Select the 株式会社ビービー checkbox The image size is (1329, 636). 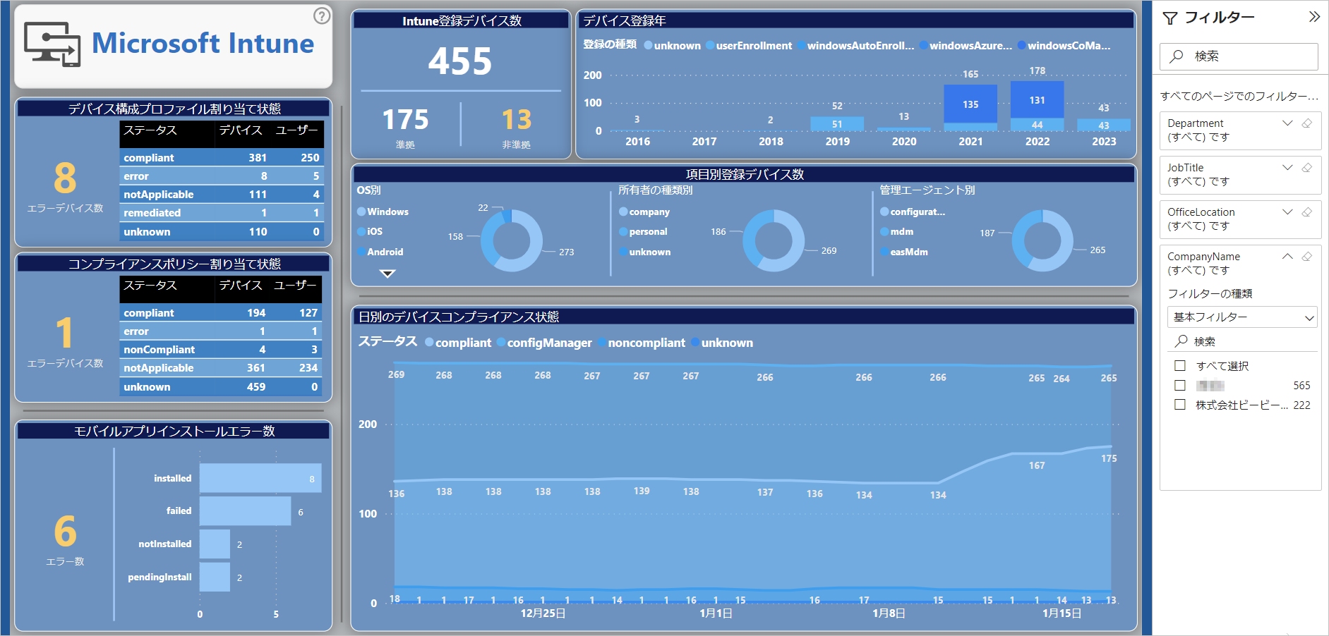click(x=1179, y=405)
